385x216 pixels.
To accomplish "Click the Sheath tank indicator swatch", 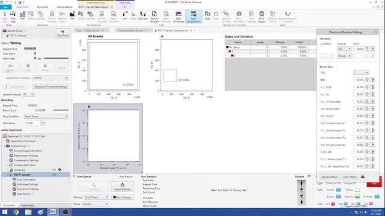I will pyautogui.click(x=338, y=190).
